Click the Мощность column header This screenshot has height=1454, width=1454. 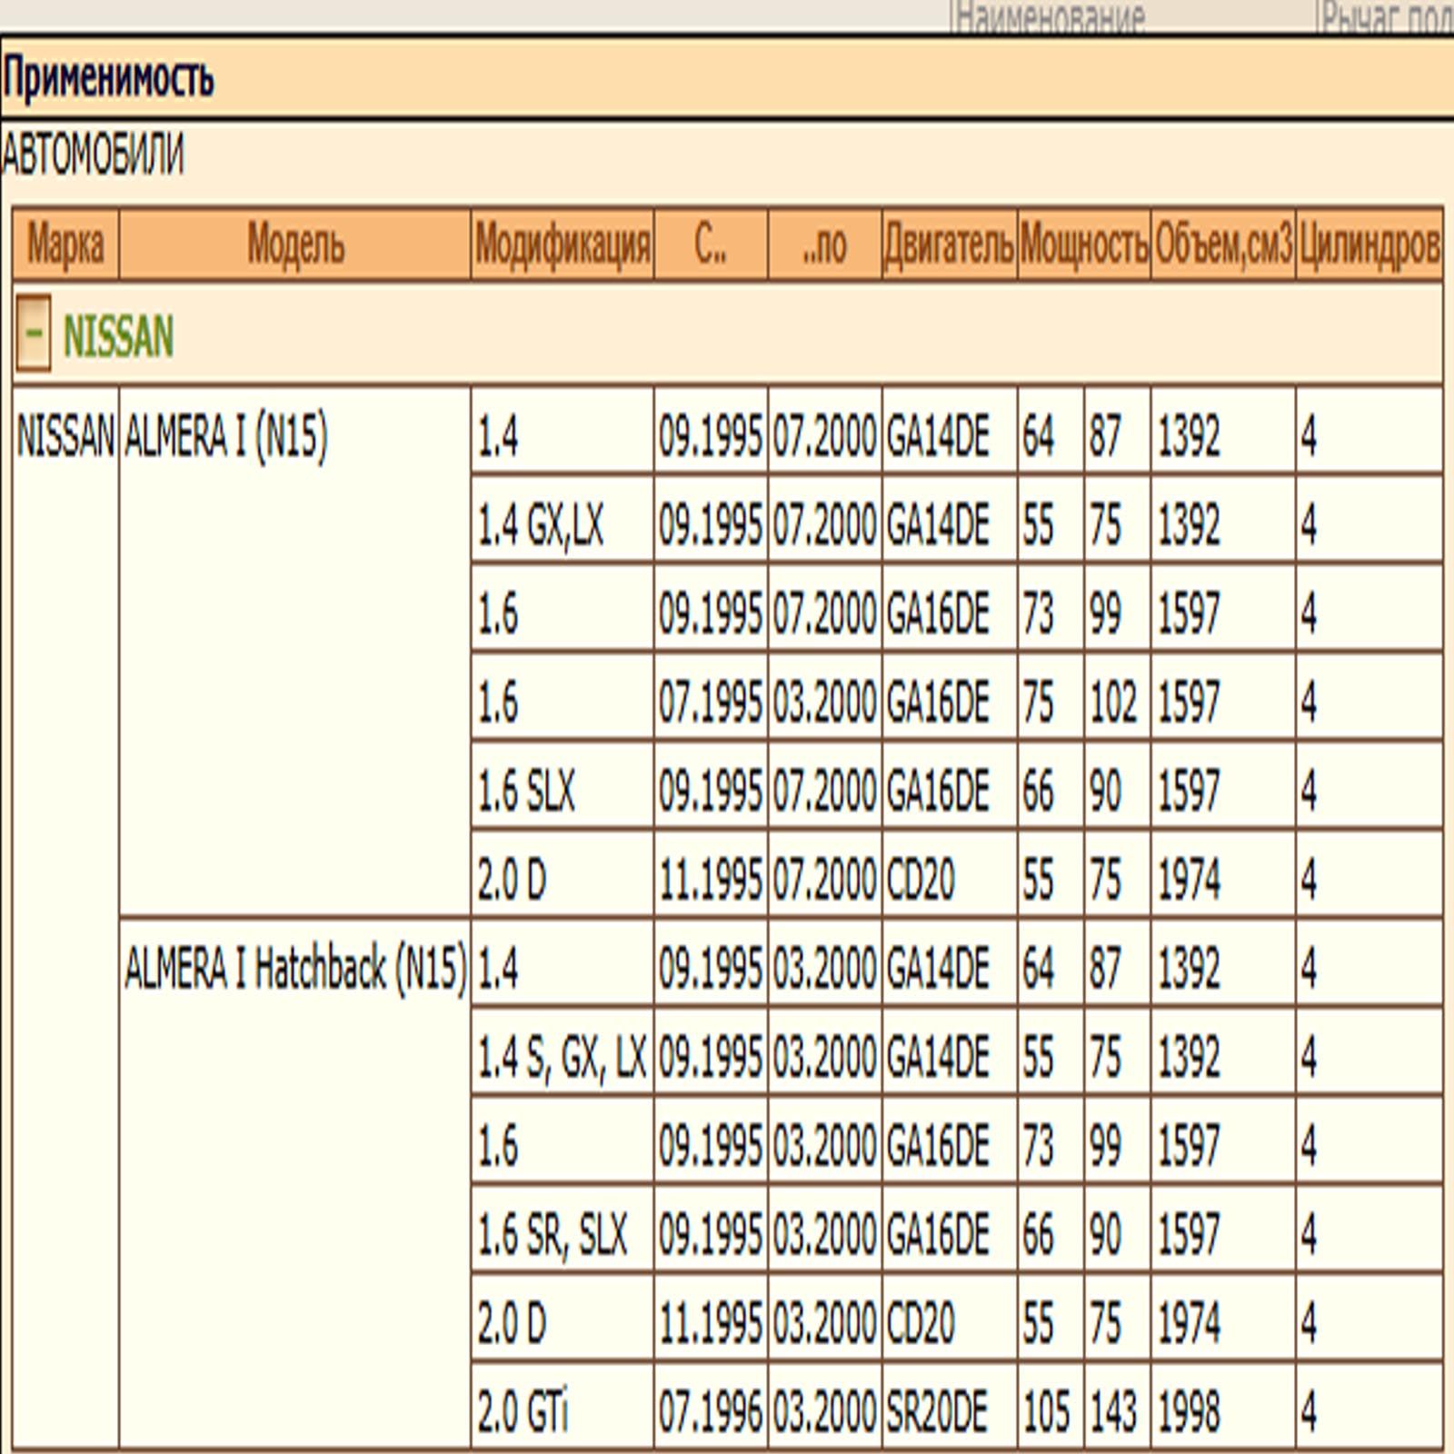tap(1084, 244)
